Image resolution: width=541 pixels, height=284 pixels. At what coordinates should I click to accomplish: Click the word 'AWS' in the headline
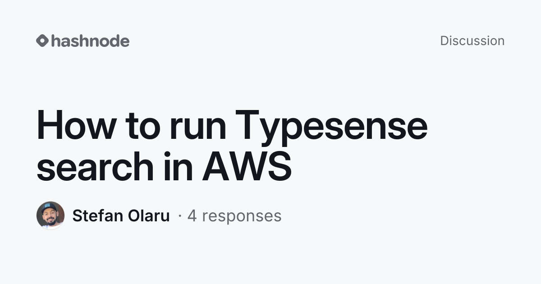click(x=247, y=167)
